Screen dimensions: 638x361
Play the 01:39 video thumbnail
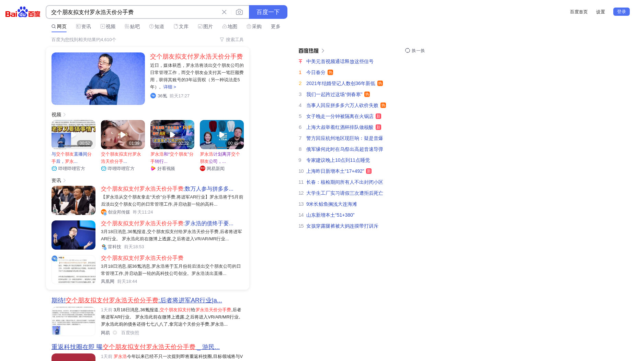(x=123, y=134)
